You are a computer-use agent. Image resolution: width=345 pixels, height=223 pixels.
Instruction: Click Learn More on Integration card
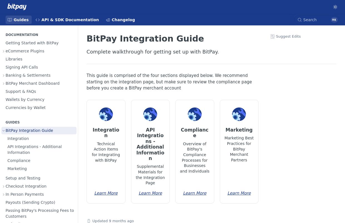106,193
